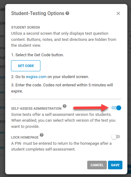
Task: Click the cut-off "tud" link behind the dialog
Action: (2, 107)
